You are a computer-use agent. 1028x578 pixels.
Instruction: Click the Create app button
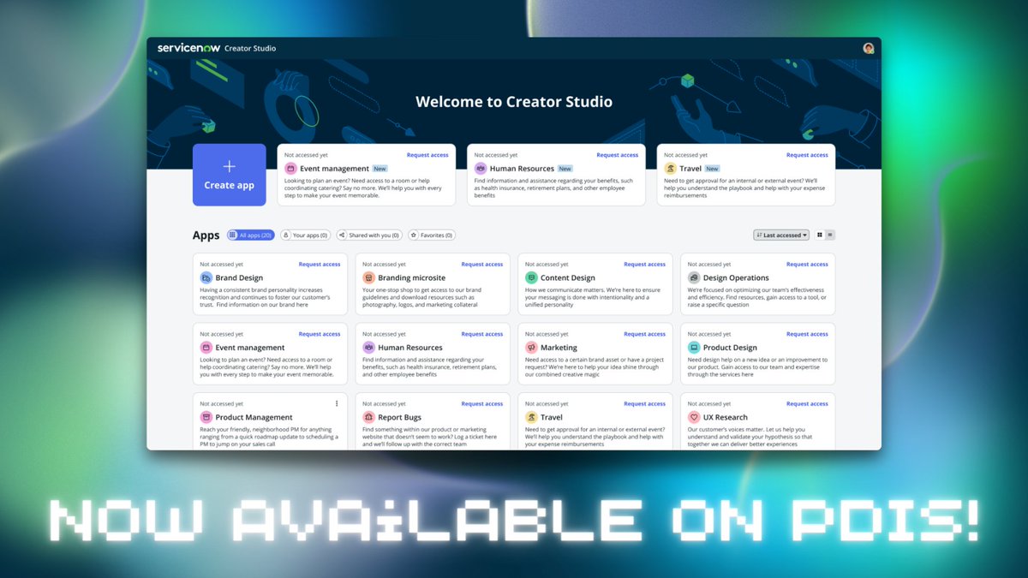click(229, 175)
